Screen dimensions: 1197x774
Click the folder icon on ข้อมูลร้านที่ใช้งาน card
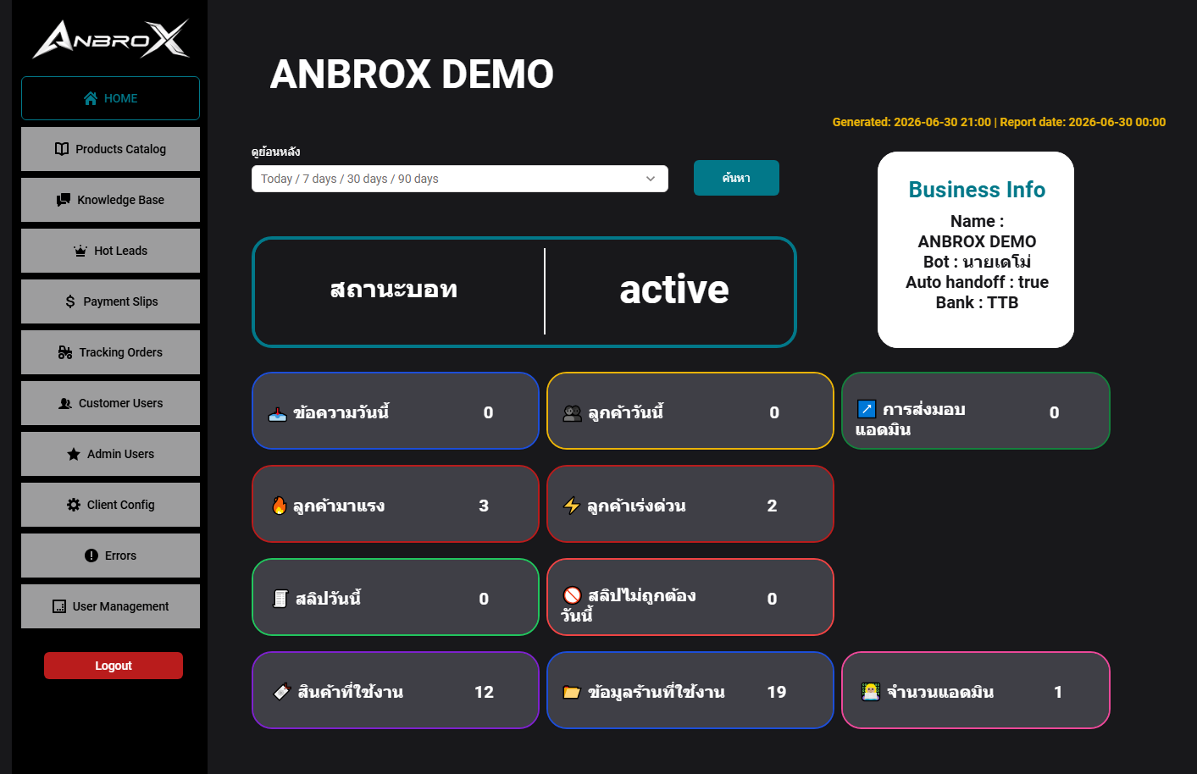point(572,693)
